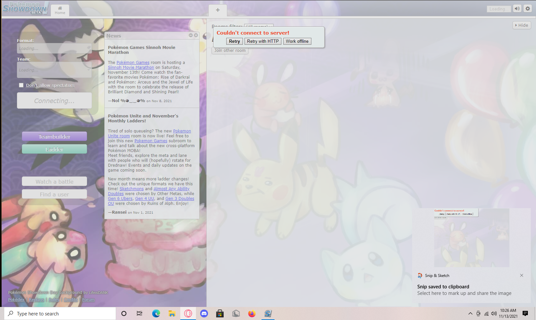Click the Windows search box
The height and width of the screenshot is (320, 536).
pos(60,313)
